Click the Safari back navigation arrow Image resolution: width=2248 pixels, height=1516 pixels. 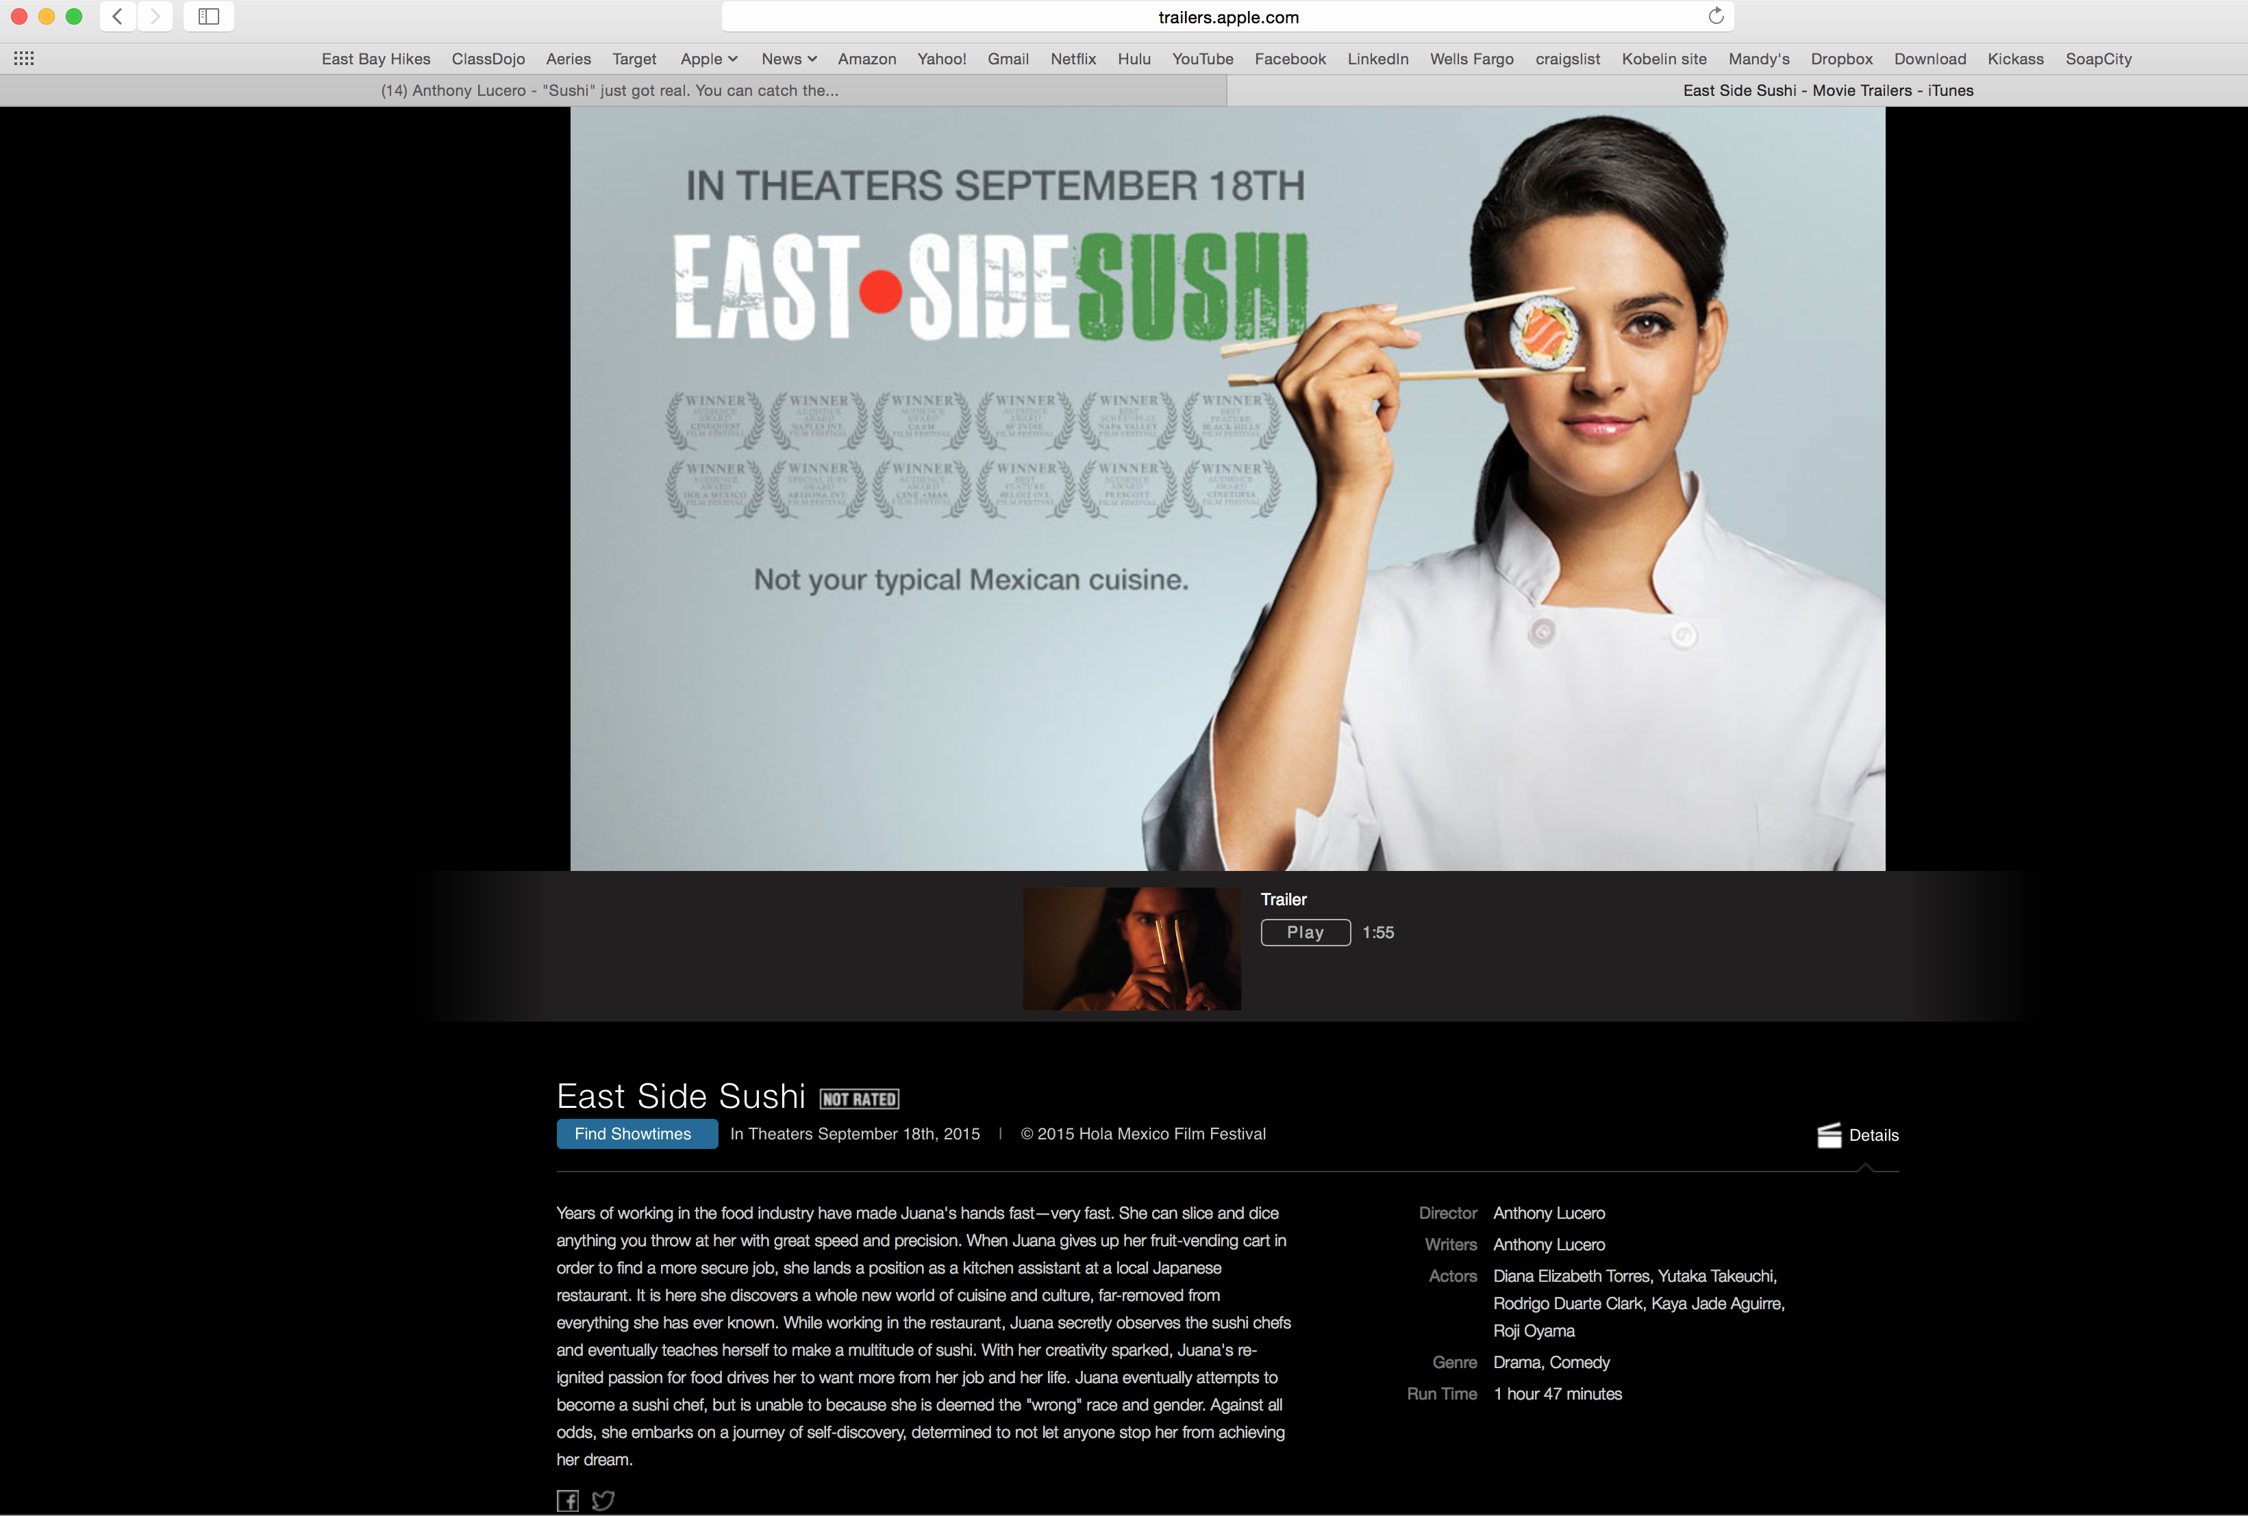(117, 16)
